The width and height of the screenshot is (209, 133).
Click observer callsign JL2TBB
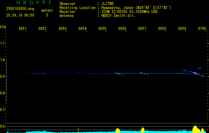(x=107, y=4)
